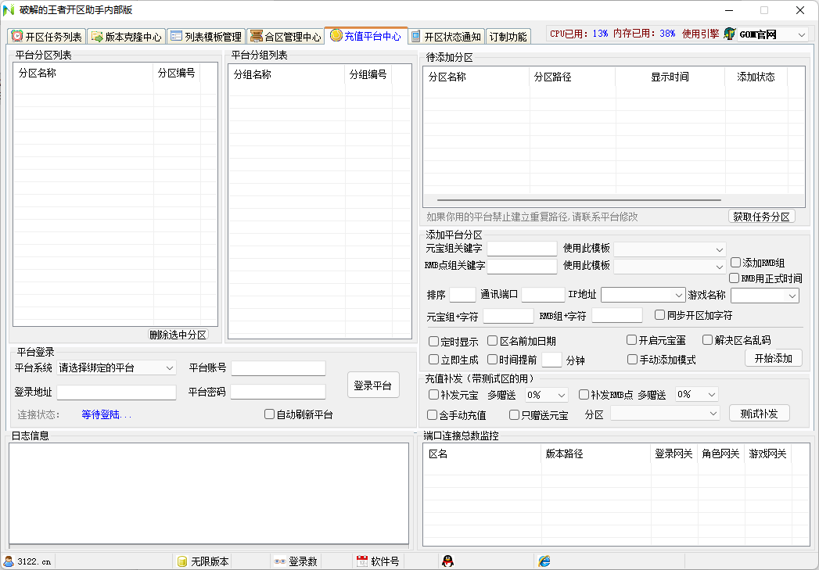This screenshot has height=570, width=819.
Task: Open the 开区任务列表 tab
Action: click(47, 37)
